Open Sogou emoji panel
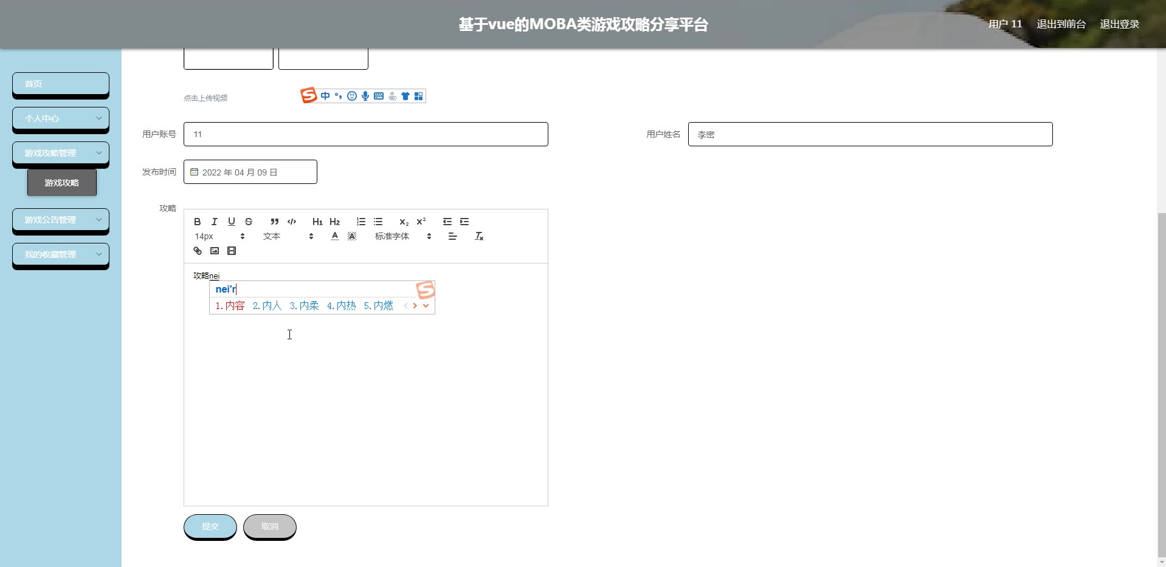 [x=352, y=96]
